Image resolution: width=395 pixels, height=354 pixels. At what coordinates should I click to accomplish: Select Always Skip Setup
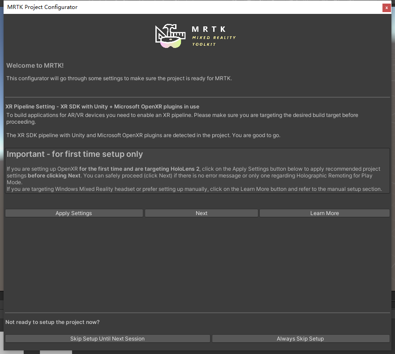[x=301, y=339]
